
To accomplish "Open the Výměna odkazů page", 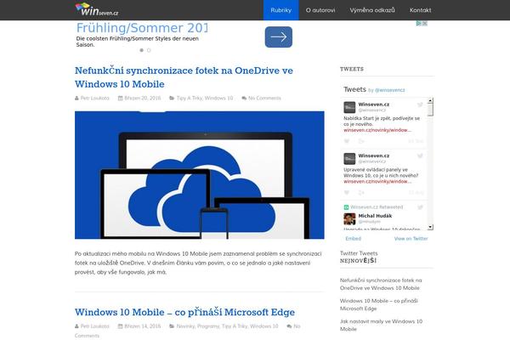I will pos(372,10).
